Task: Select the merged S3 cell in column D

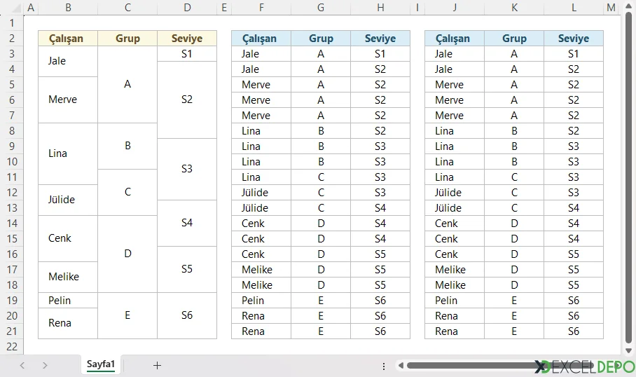Action: 187,169
